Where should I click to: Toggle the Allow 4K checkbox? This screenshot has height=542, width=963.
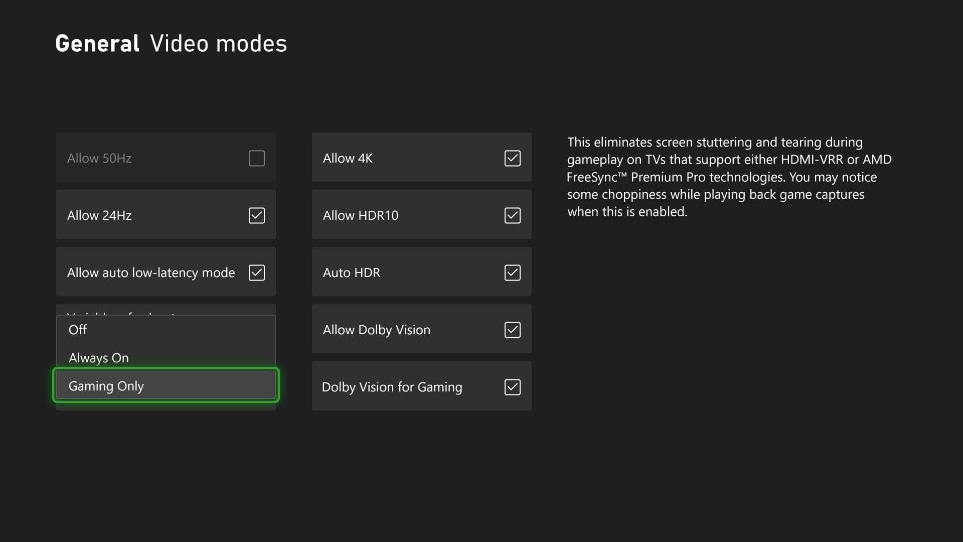[x=512, y=159]
